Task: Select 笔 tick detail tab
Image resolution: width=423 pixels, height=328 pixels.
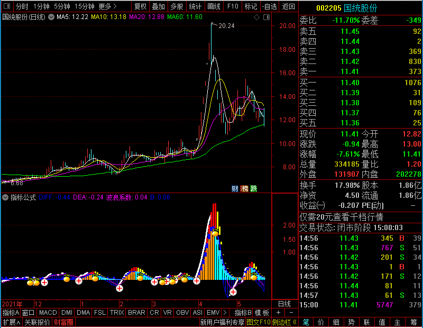Action: [x=306, y=322]
